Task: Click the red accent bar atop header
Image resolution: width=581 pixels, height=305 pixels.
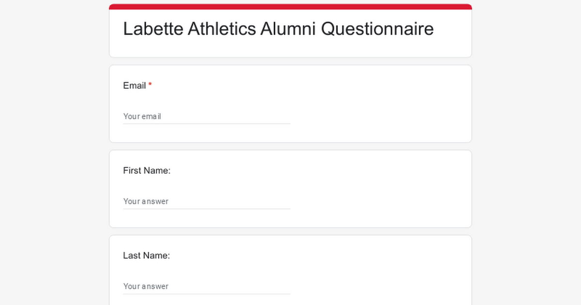Action: point(290,7)
